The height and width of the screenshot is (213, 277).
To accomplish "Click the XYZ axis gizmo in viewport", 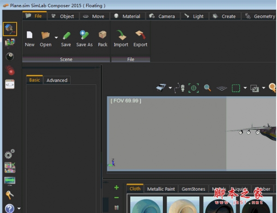I will pos(112,163).
